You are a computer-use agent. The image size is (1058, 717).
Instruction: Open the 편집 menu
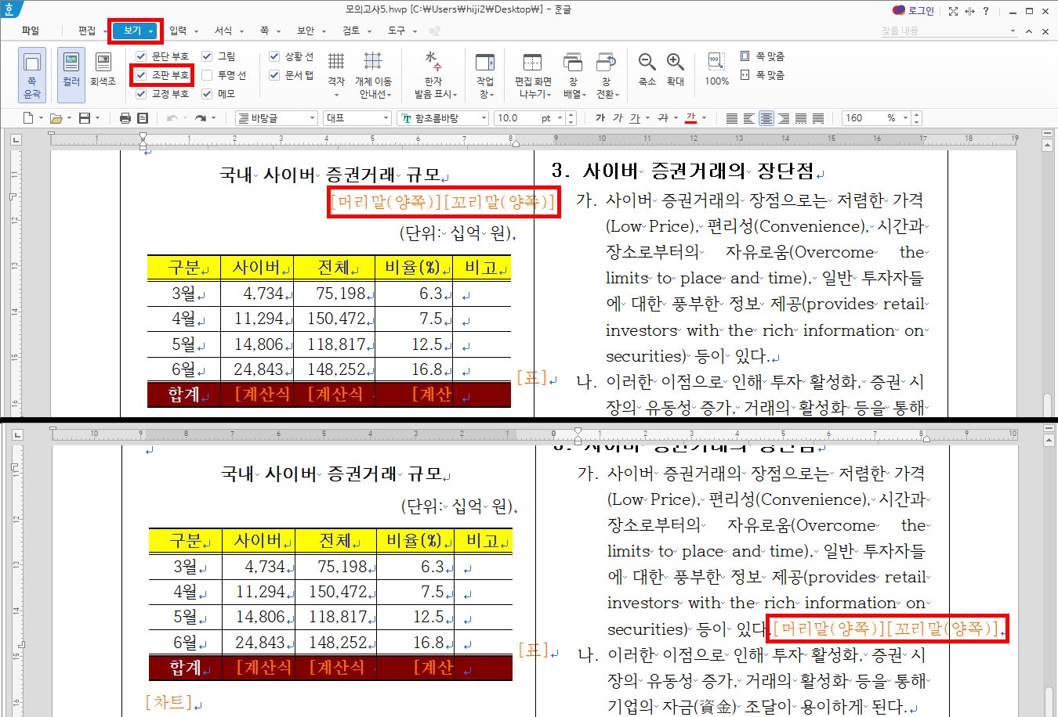click(x=87, y=31)
